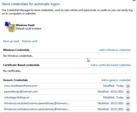Select the parambholey@hotmail.com credential name
The width and height of the screenshot is (137, 113).
point(21,92)
